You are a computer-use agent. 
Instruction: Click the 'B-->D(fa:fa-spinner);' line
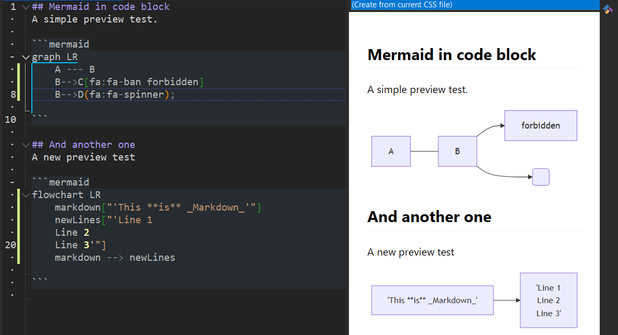click(x=115, y=95)
